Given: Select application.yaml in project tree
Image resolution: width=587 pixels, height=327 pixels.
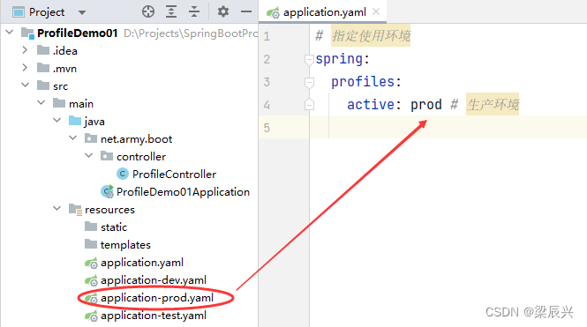Looking at the screenshot, I should click(x=142, y=263).
